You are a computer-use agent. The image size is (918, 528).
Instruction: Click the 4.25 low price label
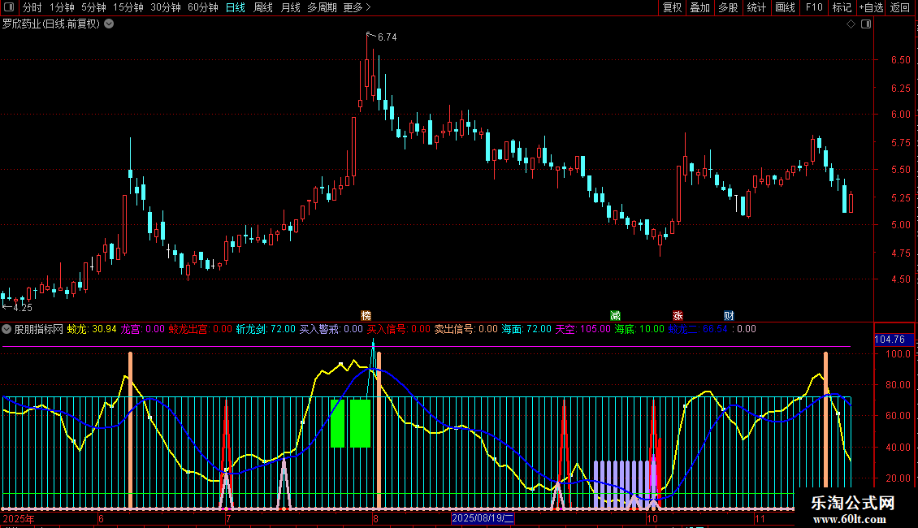pyautogui.click(x=22, y=307)
